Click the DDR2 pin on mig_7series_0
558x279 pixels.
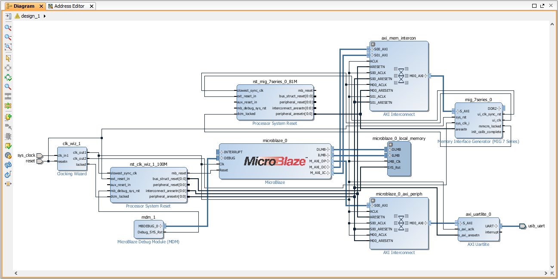[493, 108]
